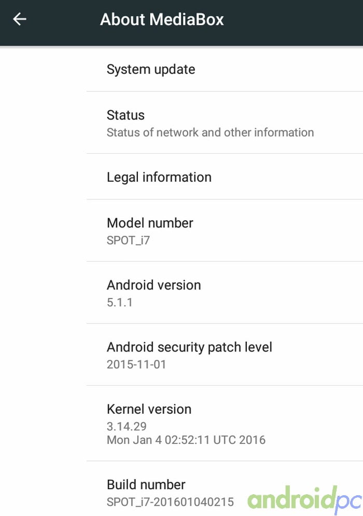Tap 'Status of network and other information' text

[x=210, y=132]
